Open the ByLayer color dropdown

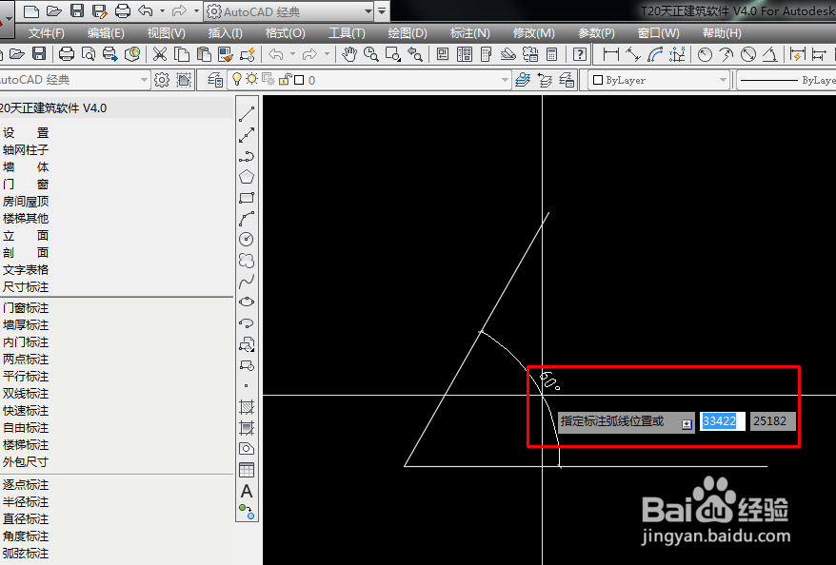[x=723, y=80]
